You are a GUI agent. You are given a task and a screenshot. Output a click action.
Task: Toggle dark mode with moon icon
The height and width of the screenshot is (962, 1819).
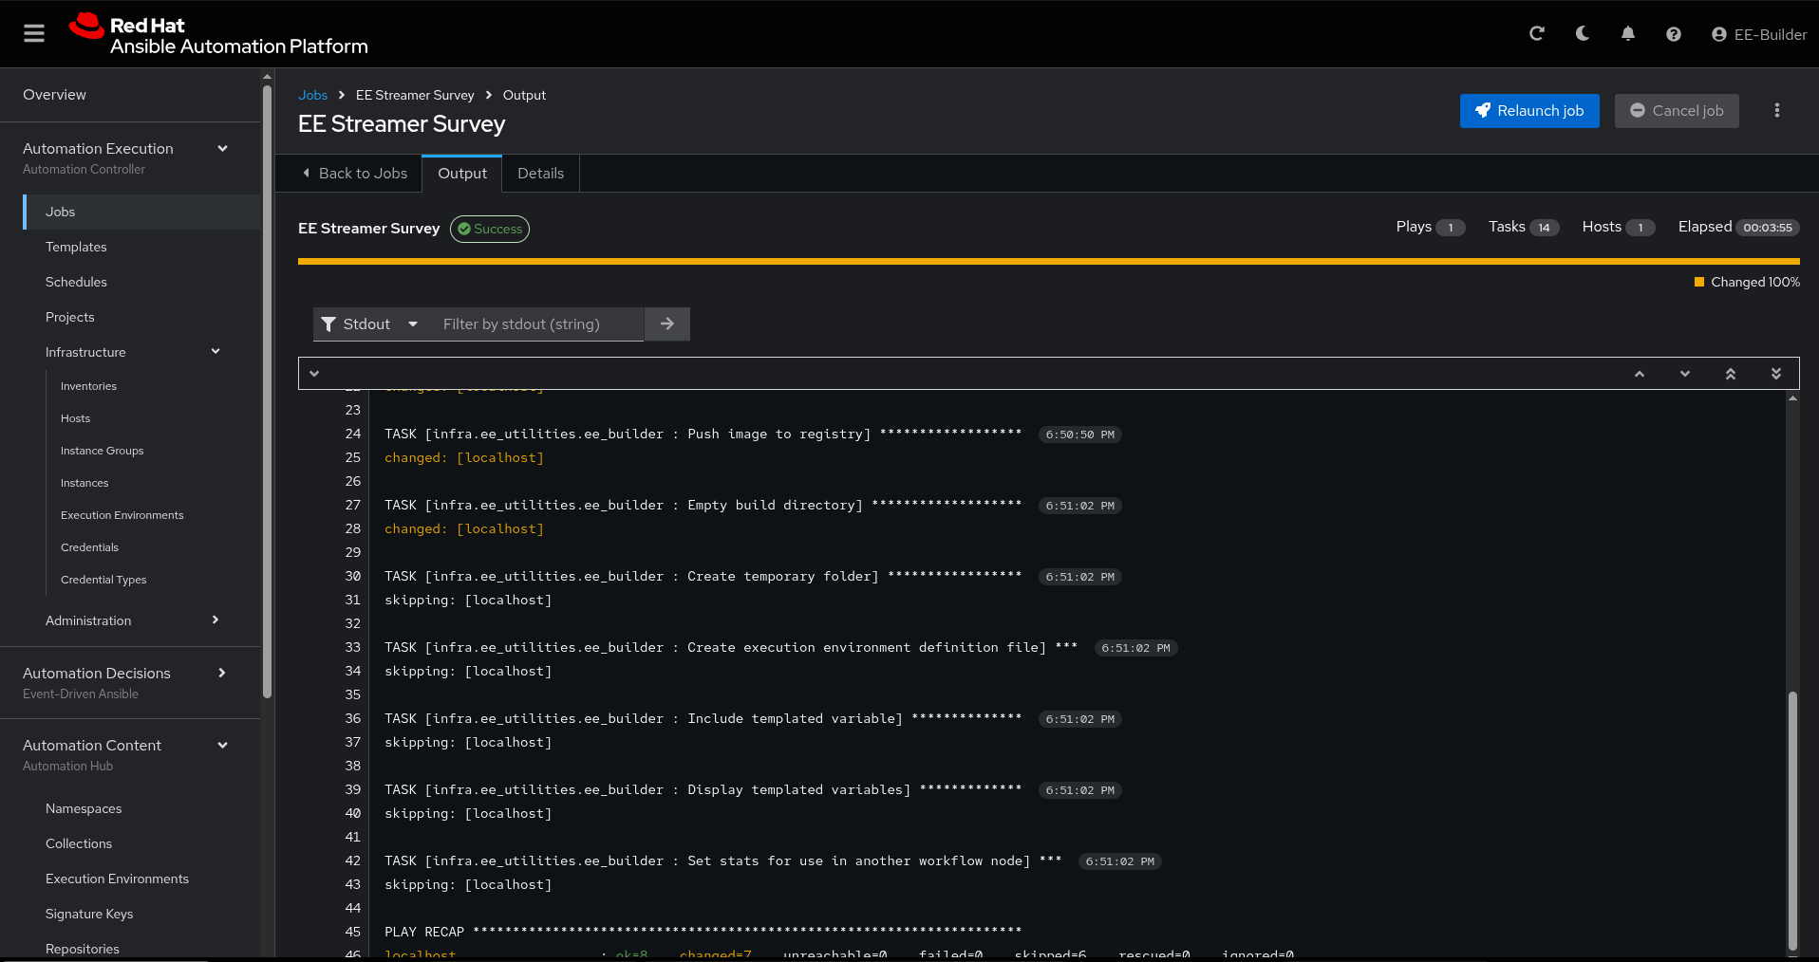(1582, 34)
